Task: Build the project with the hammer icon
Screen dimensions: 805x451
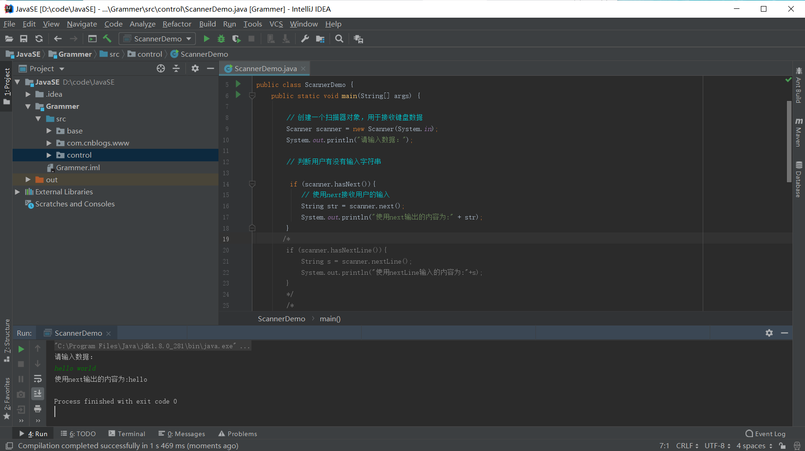Action: tap(107, 39)
